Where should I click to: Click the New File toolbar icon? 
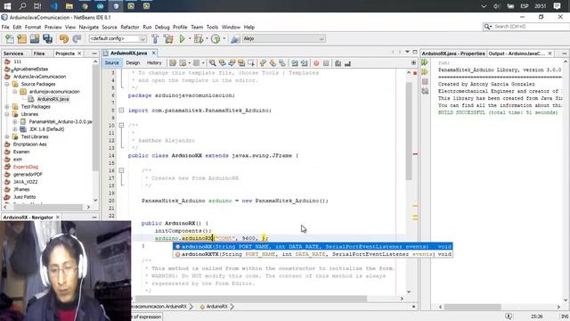10,38
